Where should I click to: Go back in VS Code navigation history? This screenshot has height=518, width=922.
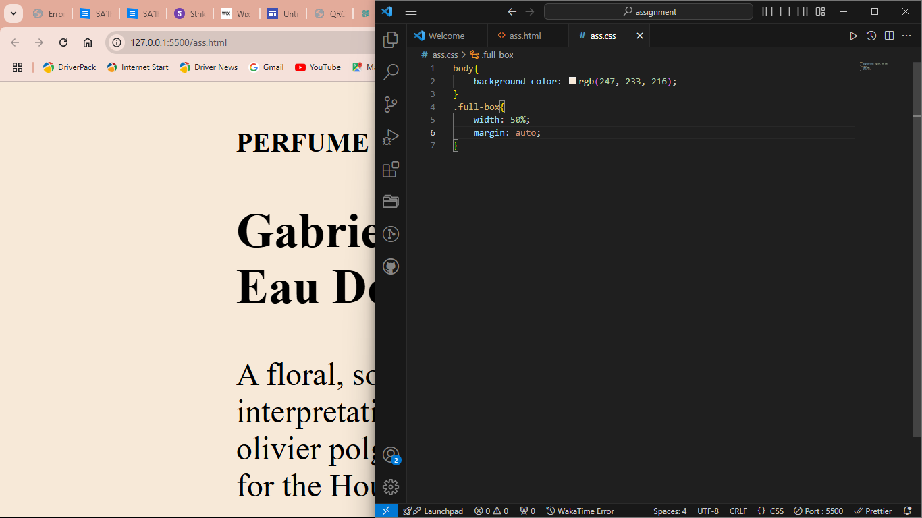[x=512, y=11]
